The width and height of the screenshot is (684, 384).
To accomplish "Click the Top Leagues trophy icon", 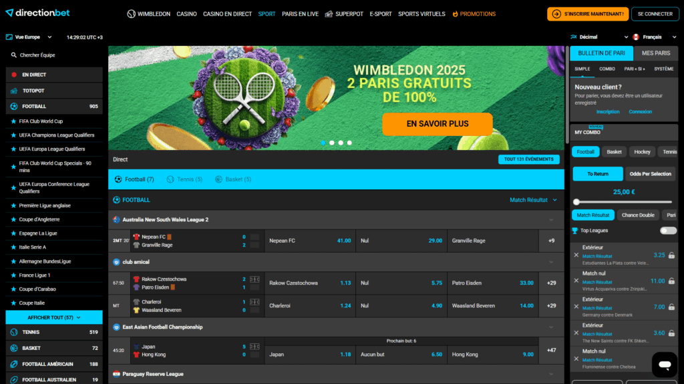I will (574, 231).
